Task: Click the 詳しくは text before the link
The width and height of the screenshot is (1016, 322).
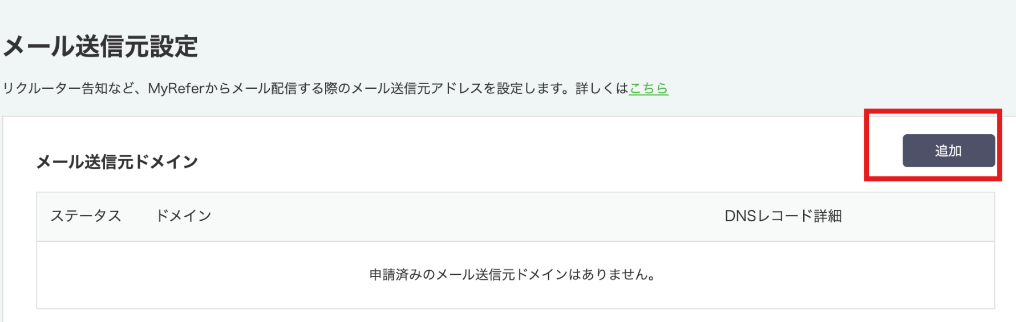Action: point(601,89)
